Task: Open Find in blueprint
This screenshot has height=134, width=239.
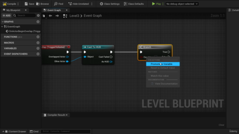Action: (59, 4)
